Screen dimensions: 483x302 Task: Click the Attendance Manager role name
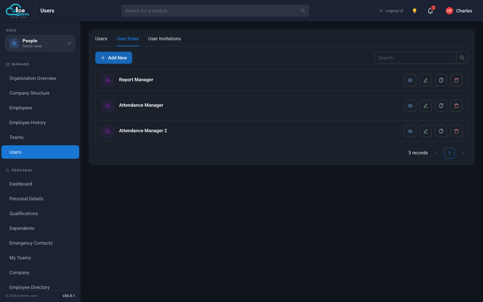pyautogui.click(x=141, y=105)
